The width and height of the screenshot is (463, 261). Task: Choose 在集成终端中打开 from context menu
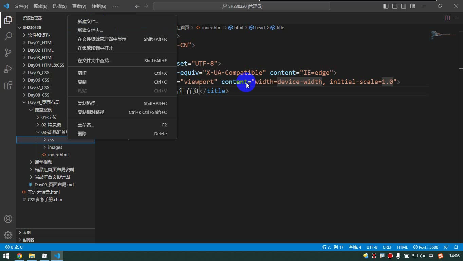tap(122, 48)
